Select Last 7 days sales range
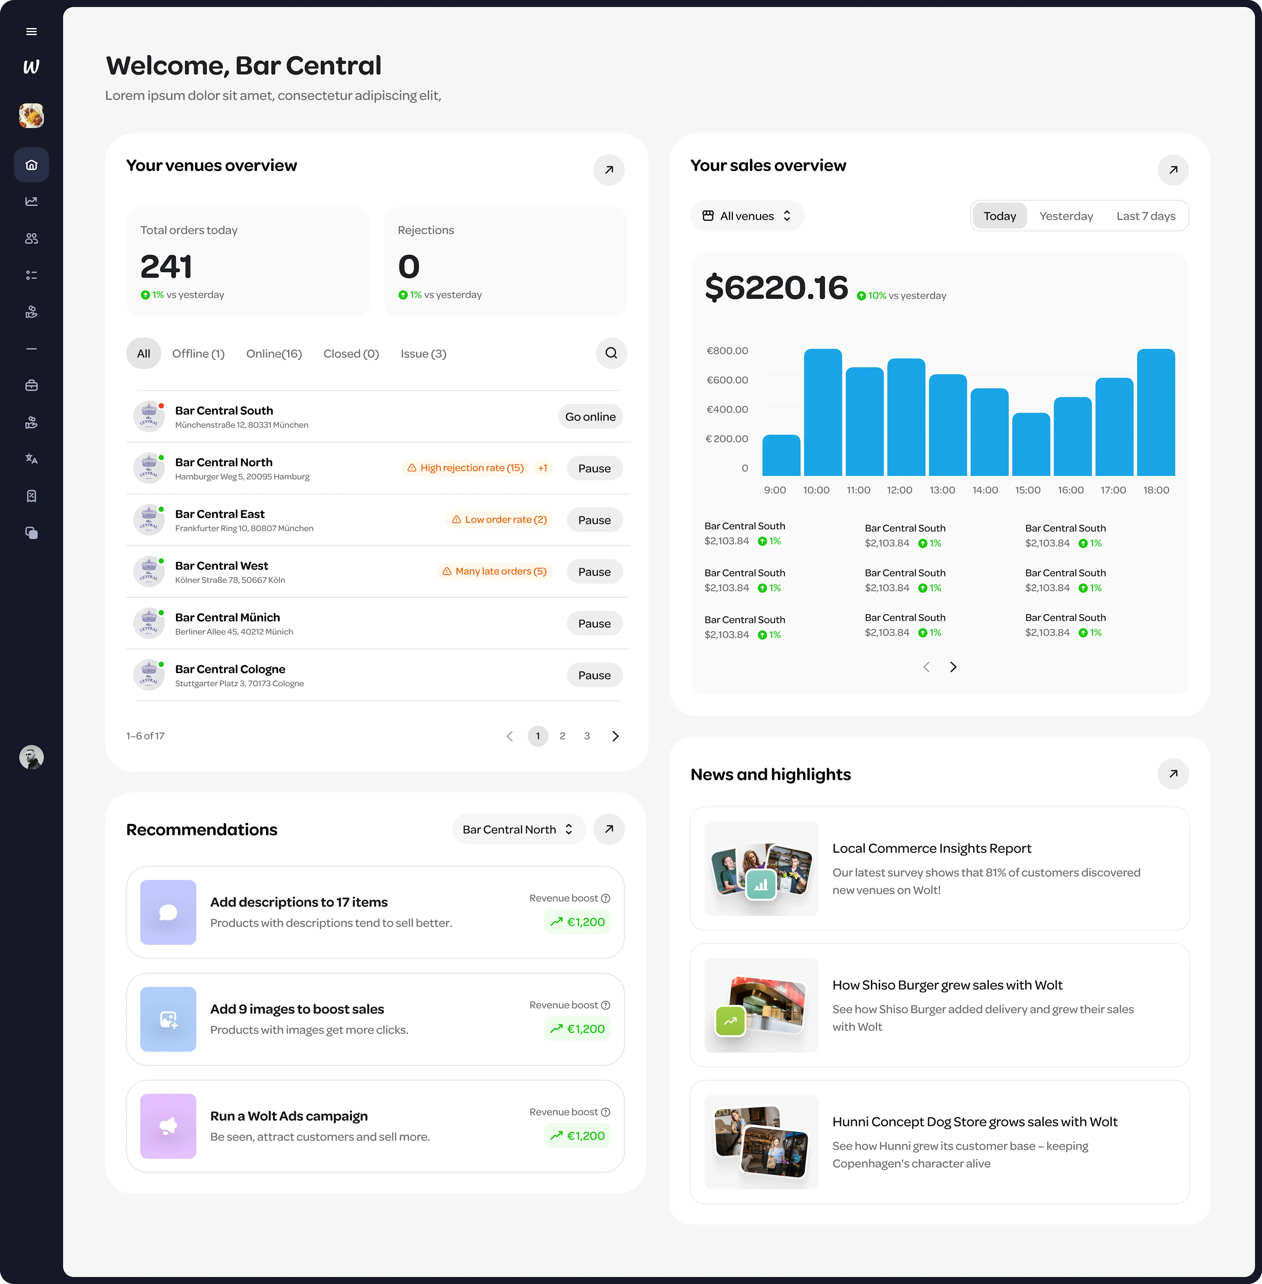Image resolution: width=1262 pixels, height=1284 pixels. 1145,216
